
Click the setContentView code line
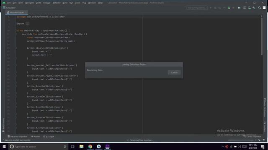pos(51,41)
